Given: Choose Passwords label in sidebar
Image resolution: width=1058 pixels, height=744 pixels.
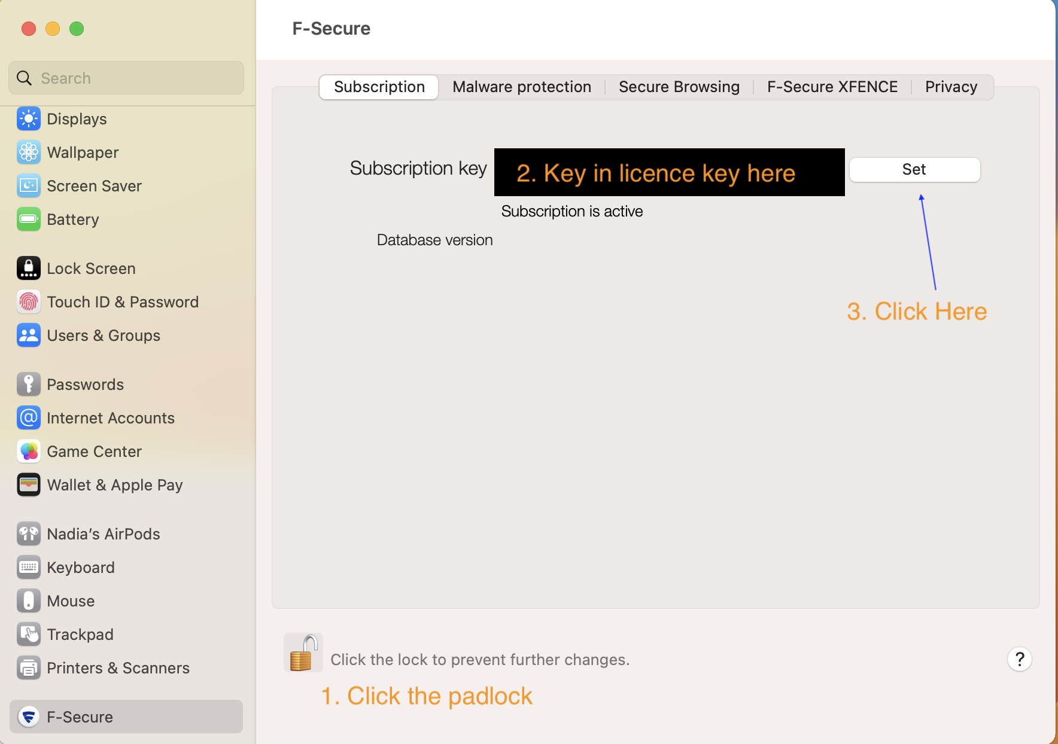Looking at the screenshot, I should point(85,385).
